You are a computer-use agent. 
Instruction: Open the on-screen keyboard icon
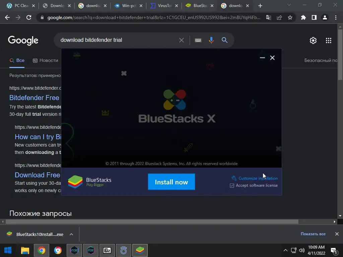198,40
